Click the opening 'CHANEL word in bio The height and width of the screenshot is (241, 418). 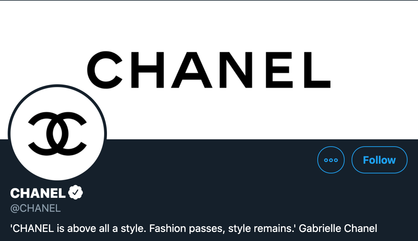click(32, 228)
